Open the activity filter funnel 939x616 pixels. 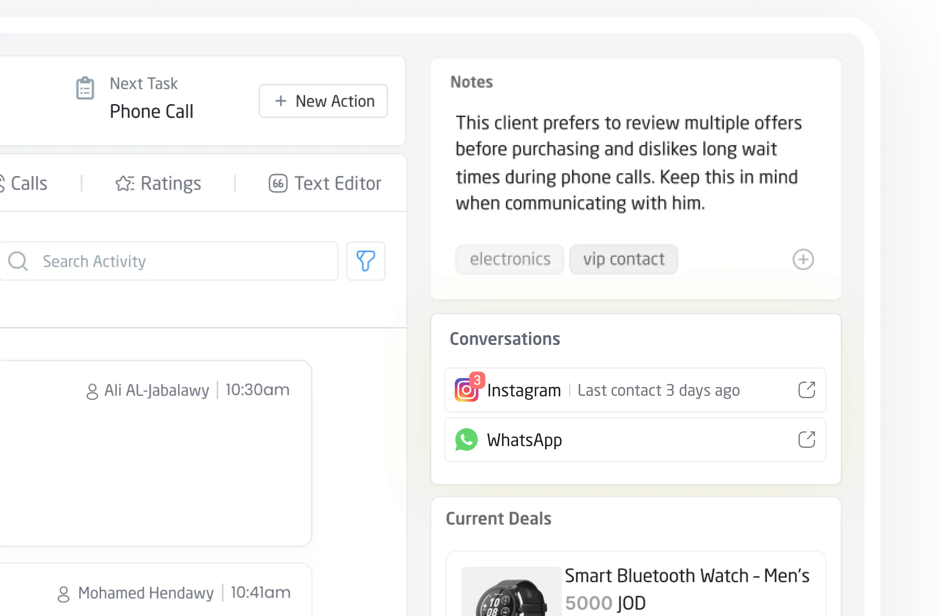point(366,261)
